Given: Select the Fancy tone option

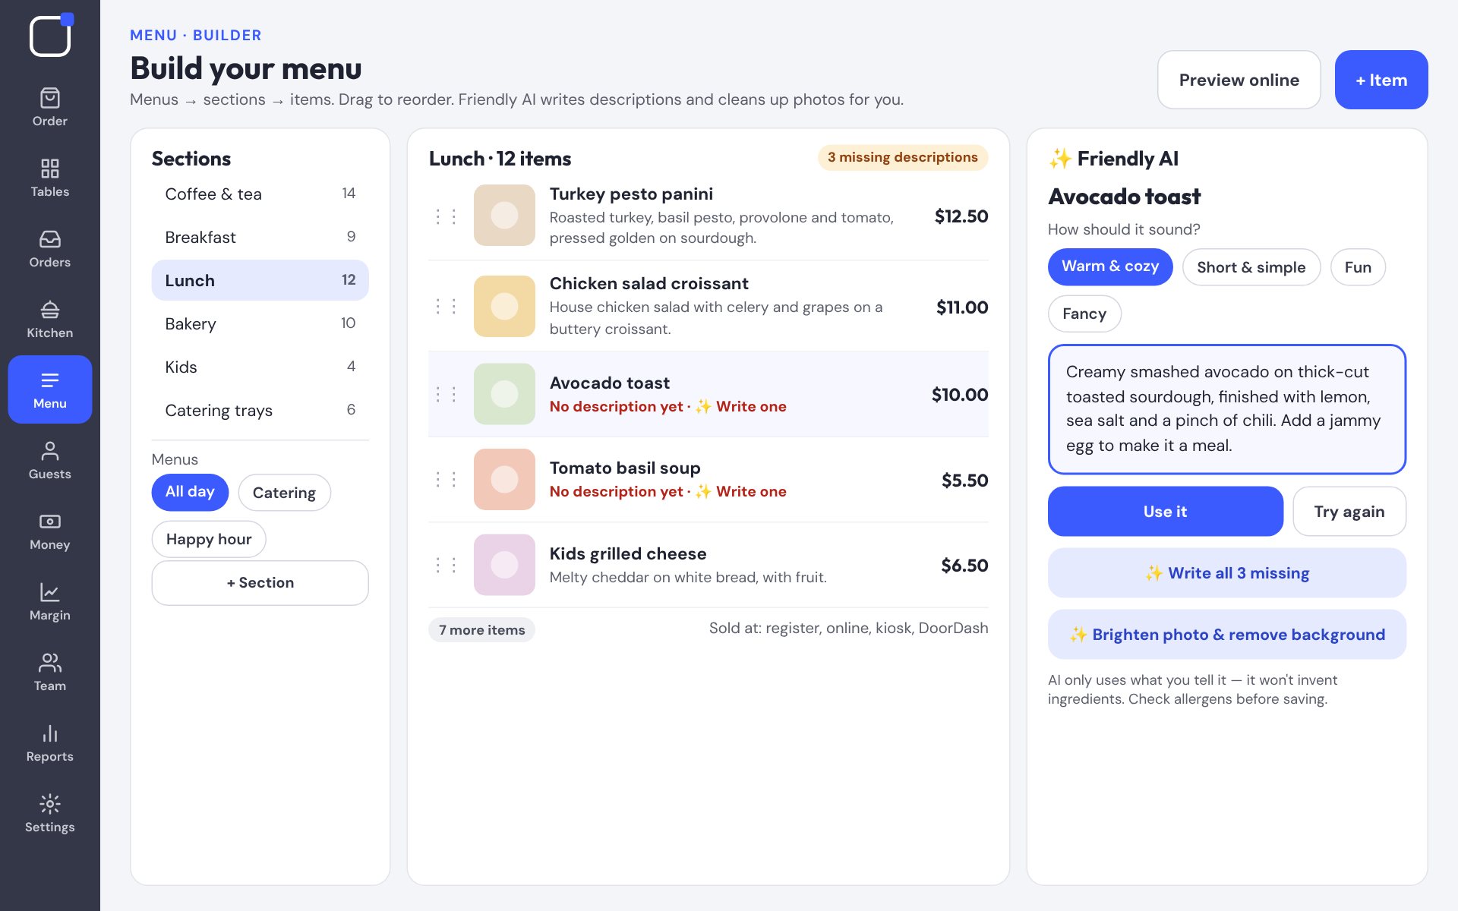Looking at the screenshot, I should pyautogui.click(x=1084, y=314).
